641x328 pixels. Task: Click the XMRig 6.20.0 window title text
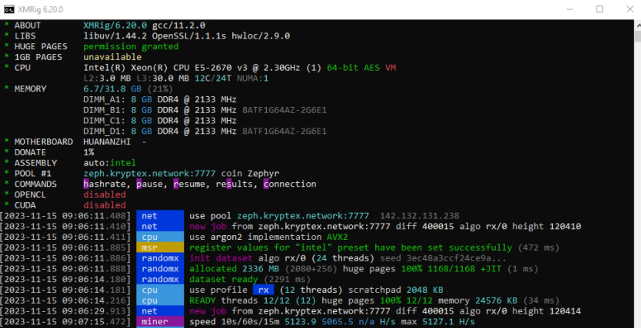tap(40, 10)
